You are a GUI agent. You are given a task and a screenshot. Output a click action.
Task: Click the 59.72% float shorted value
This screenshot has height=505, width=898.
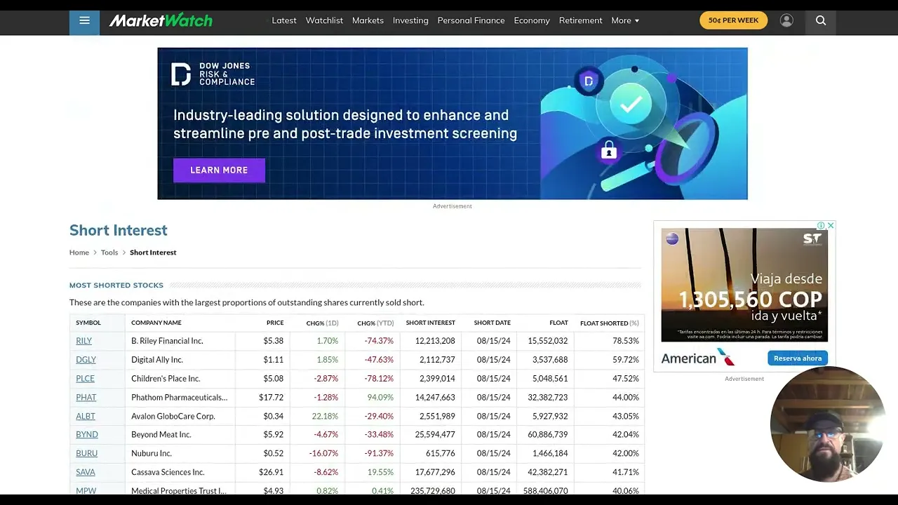coord(626,360)
